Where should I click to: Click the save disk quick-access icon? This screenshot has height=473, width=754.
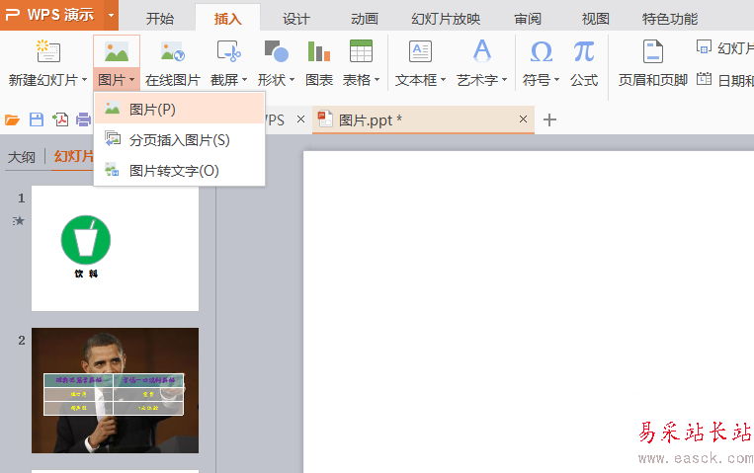(37, 119)
